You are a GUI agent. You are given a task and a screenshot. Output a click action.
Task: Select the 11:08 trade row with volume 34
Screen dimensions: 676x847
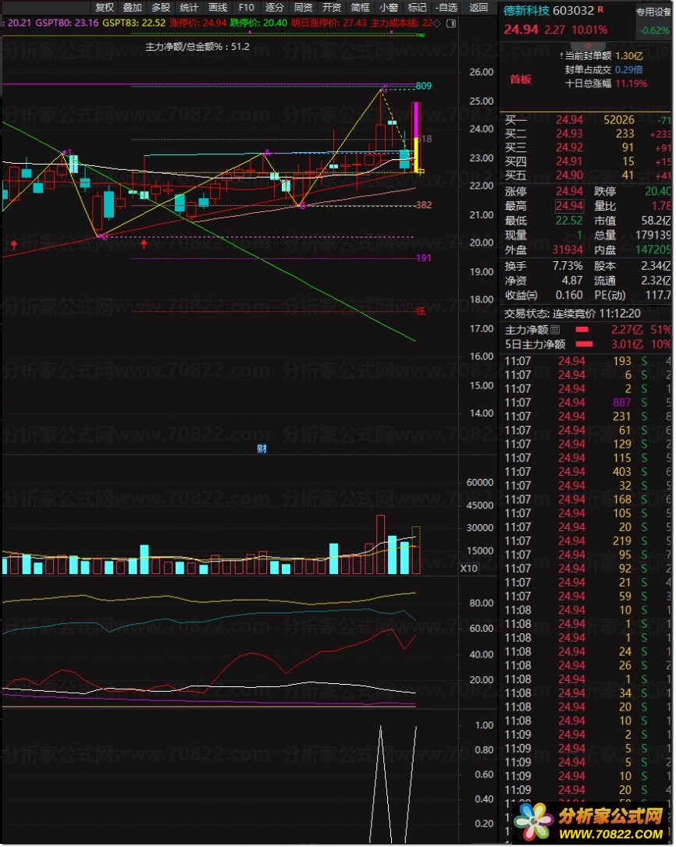coord(587,693)
